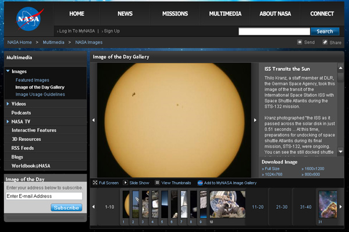The image size is (349, 232).
Task: Click the NASA meatball logo
Action: point(29,19)
